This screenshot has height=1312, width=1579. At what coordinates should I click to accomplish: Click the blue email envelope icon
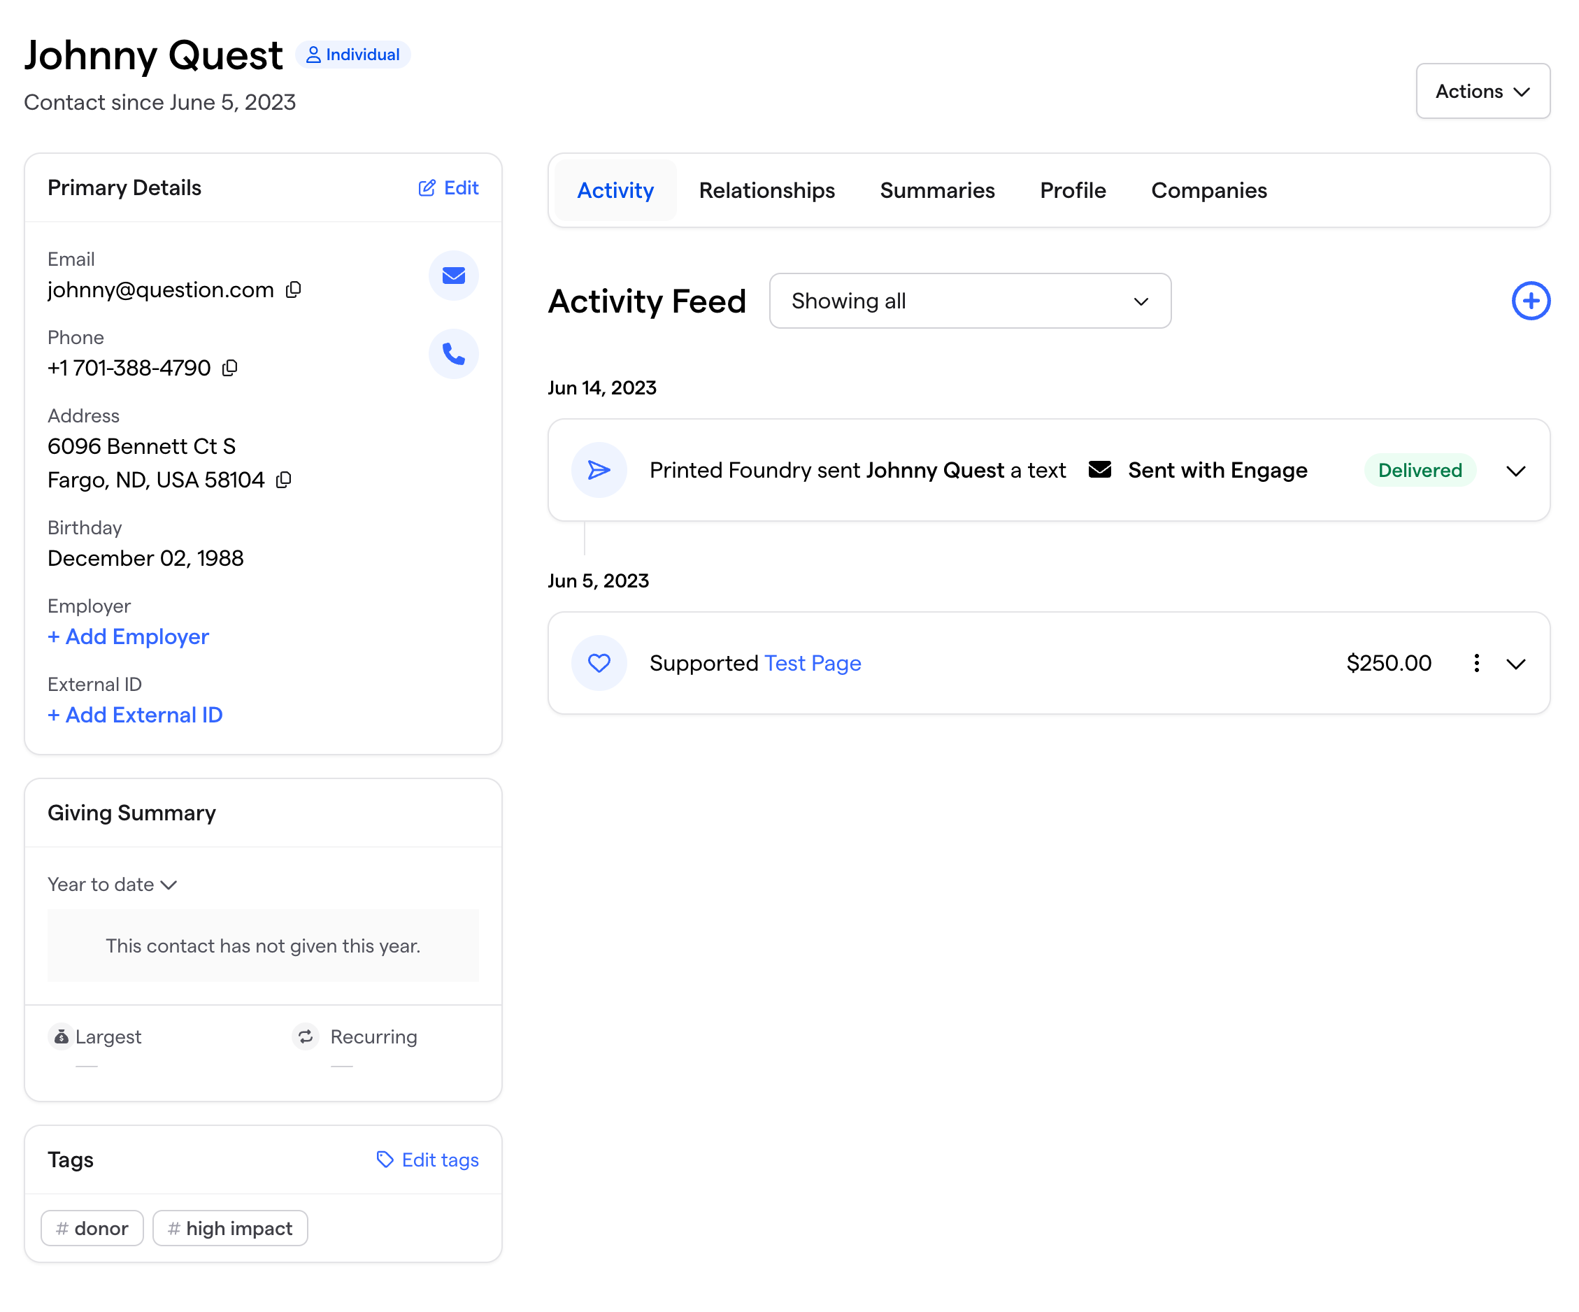tap(453, 276)
